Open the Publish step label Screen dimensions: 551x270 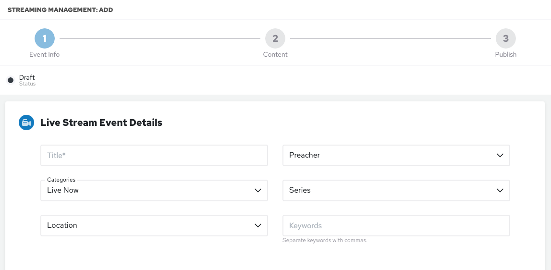pos(506,55)
